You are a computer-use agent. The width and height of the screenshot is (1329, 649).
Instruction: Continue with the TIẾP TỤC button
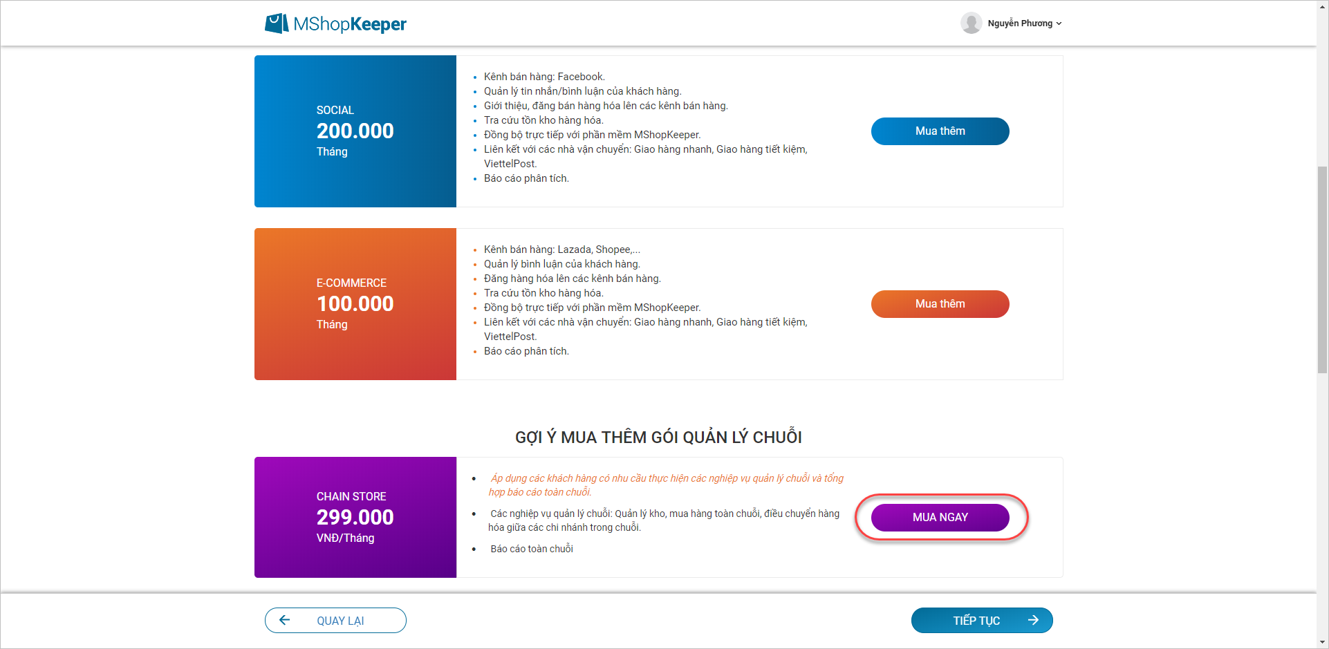pyautogui.click(x=982, y=620)
